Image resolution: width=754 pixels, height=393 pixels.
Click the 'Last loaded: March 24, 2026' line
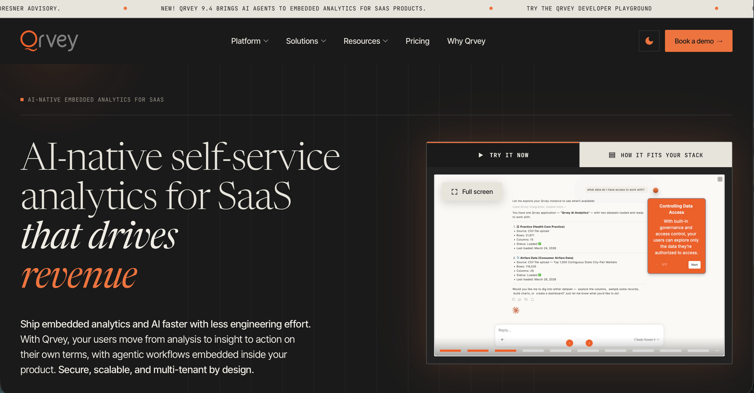[x=536, y=248]
